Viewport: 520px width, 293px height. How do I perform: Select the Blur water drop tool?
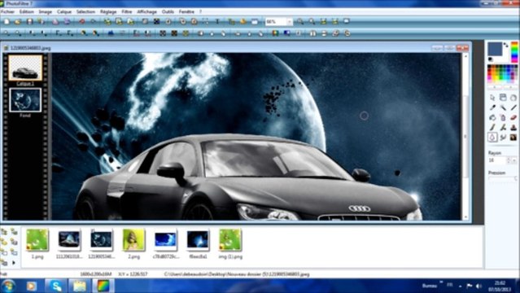pyautogui.click(x=492, y=138)
